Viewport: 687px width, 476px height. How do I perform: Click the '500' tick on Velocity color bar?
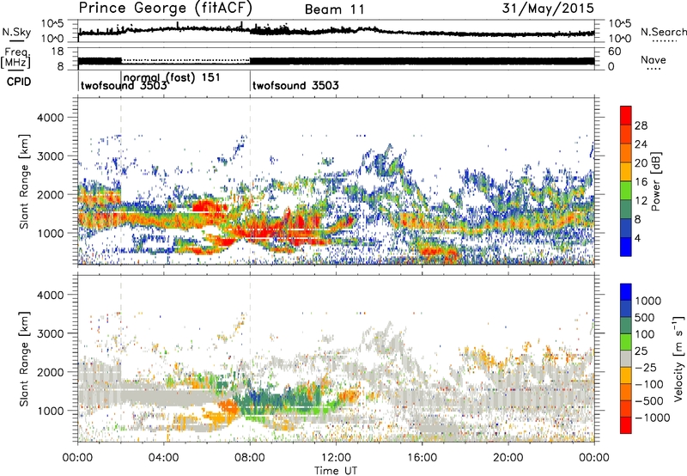tap(645, 317)
